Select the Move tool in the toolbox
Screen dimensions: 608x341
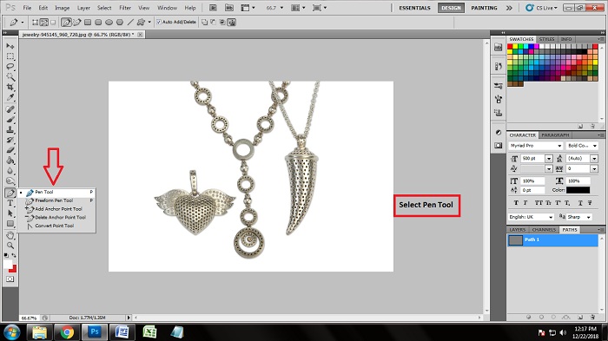coord(10,46)
